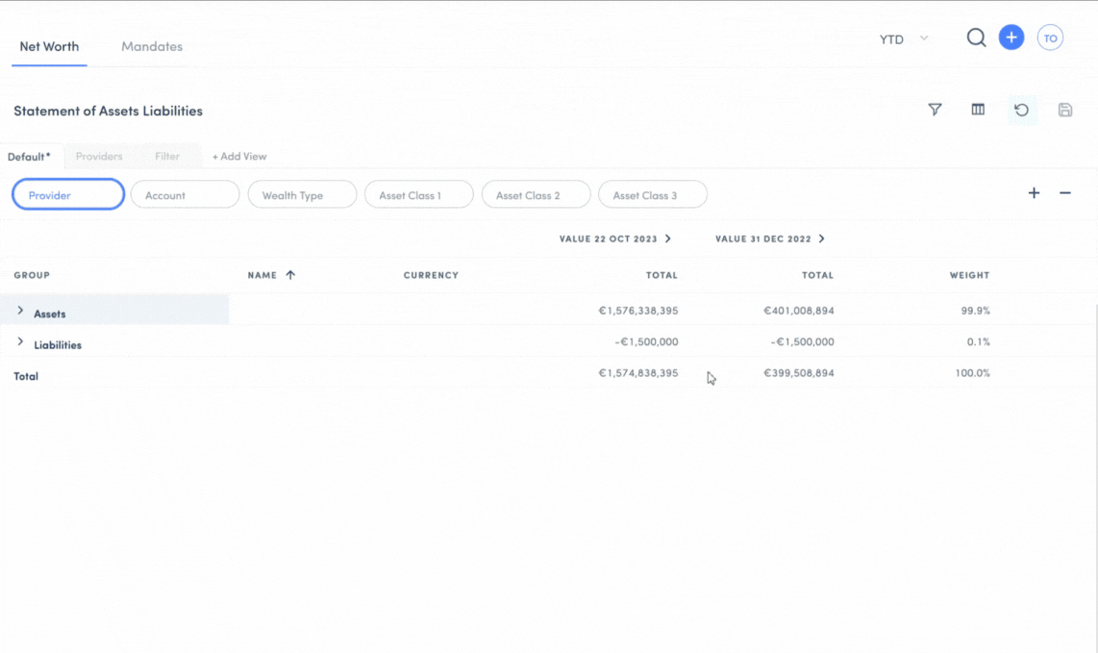Open search with the magnifier icon
This screenshot has height=653, width=1098.
(976, 38)
